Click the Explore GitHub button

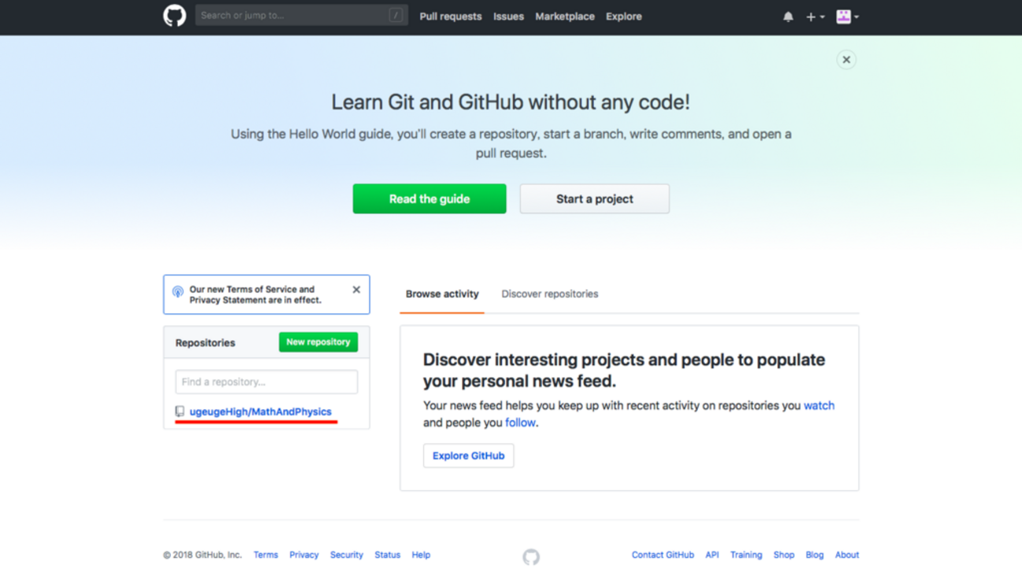[x=468, y=456]
